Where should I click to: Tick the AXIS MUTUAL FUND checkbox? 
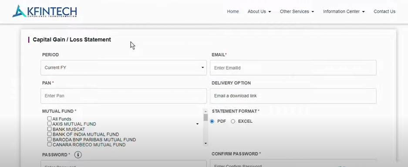(x=50, y=124)
